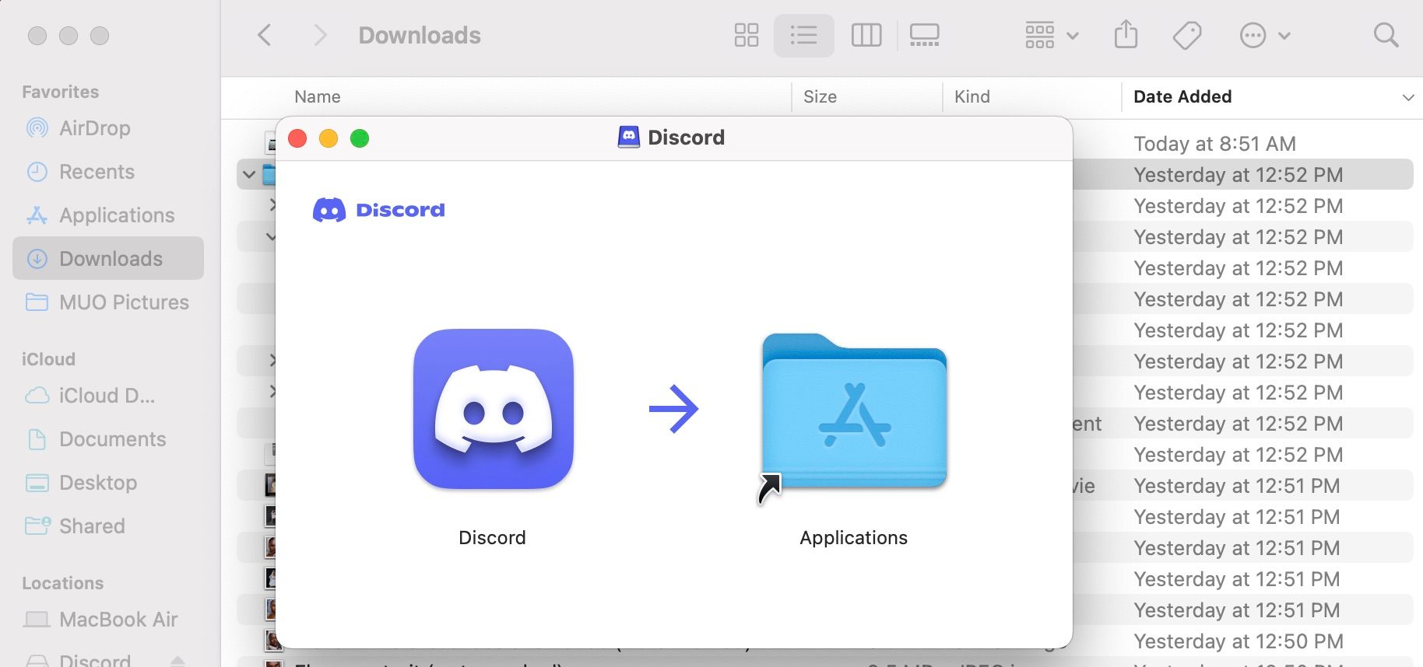Click the Finder search icon
This screenshot has width=1423, height=667.
(1386, 35)
